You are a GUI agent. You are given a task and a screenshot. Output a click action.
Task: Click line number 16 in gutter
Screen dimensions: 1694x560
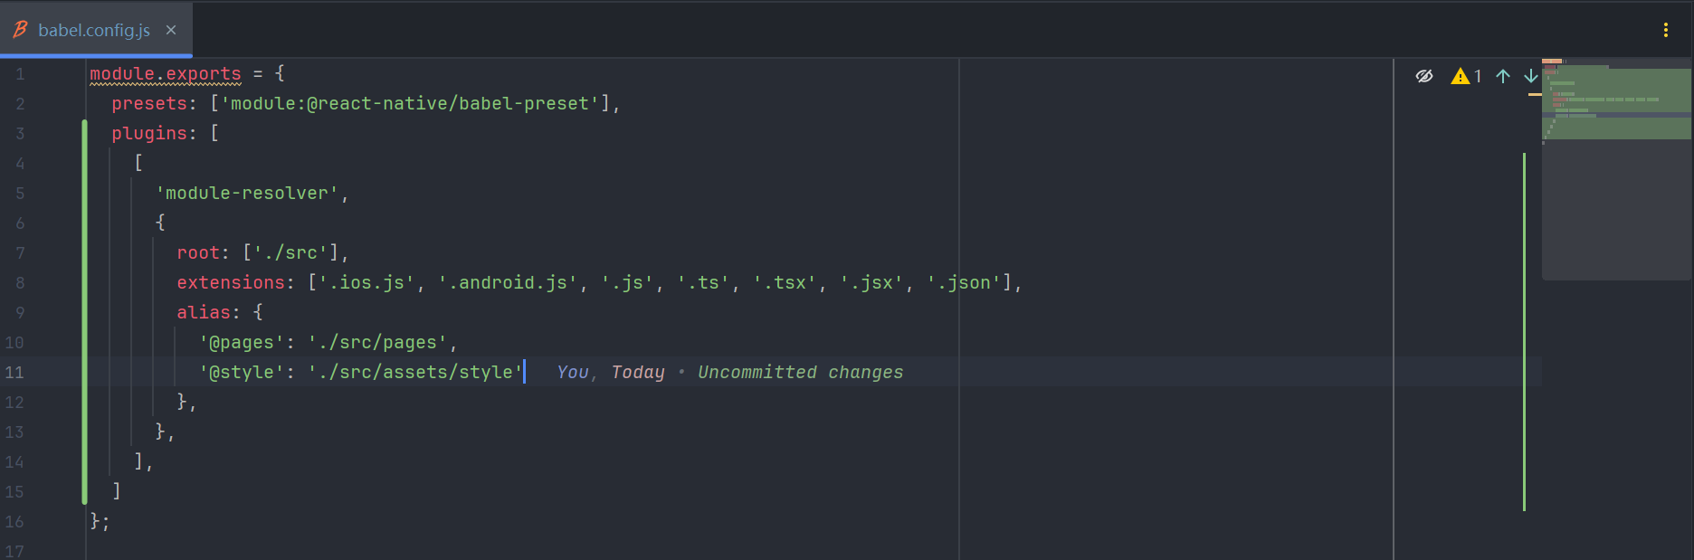click(14, 521)
